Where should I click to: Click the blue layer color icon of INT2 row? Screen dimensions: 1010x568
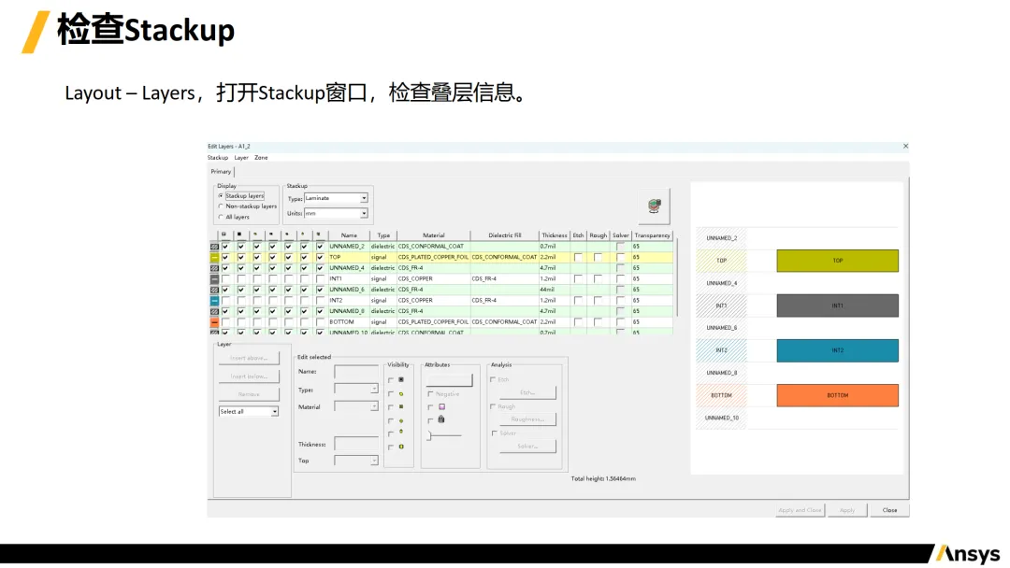pyautogui.click(x=214, y=301)
